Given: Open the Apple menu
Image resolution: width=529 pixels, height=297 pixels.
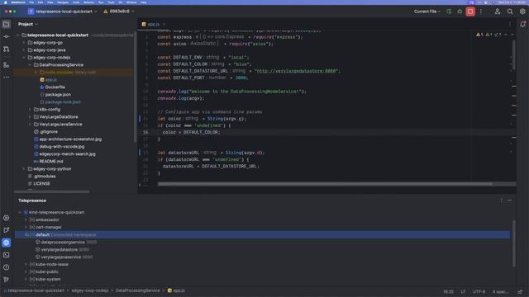Looking at the screenshot, I should [x=6, y=2].
